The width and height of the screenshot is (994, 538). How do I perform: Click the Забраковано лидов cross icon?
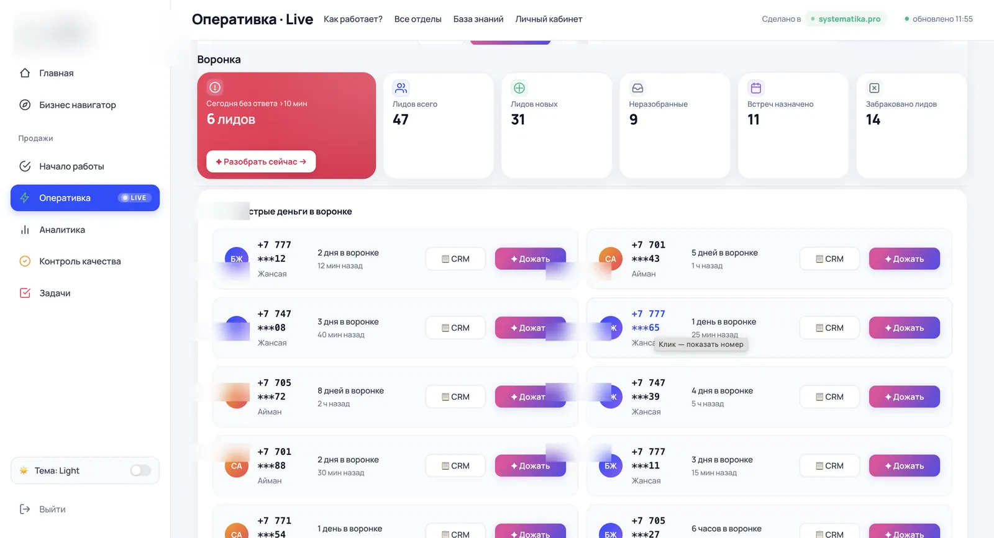tap(874, 88)
